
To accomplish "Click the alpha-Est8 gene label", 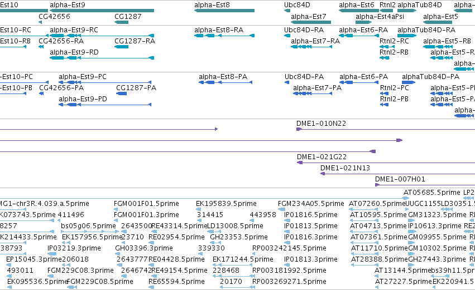I will tap(212, 5).
